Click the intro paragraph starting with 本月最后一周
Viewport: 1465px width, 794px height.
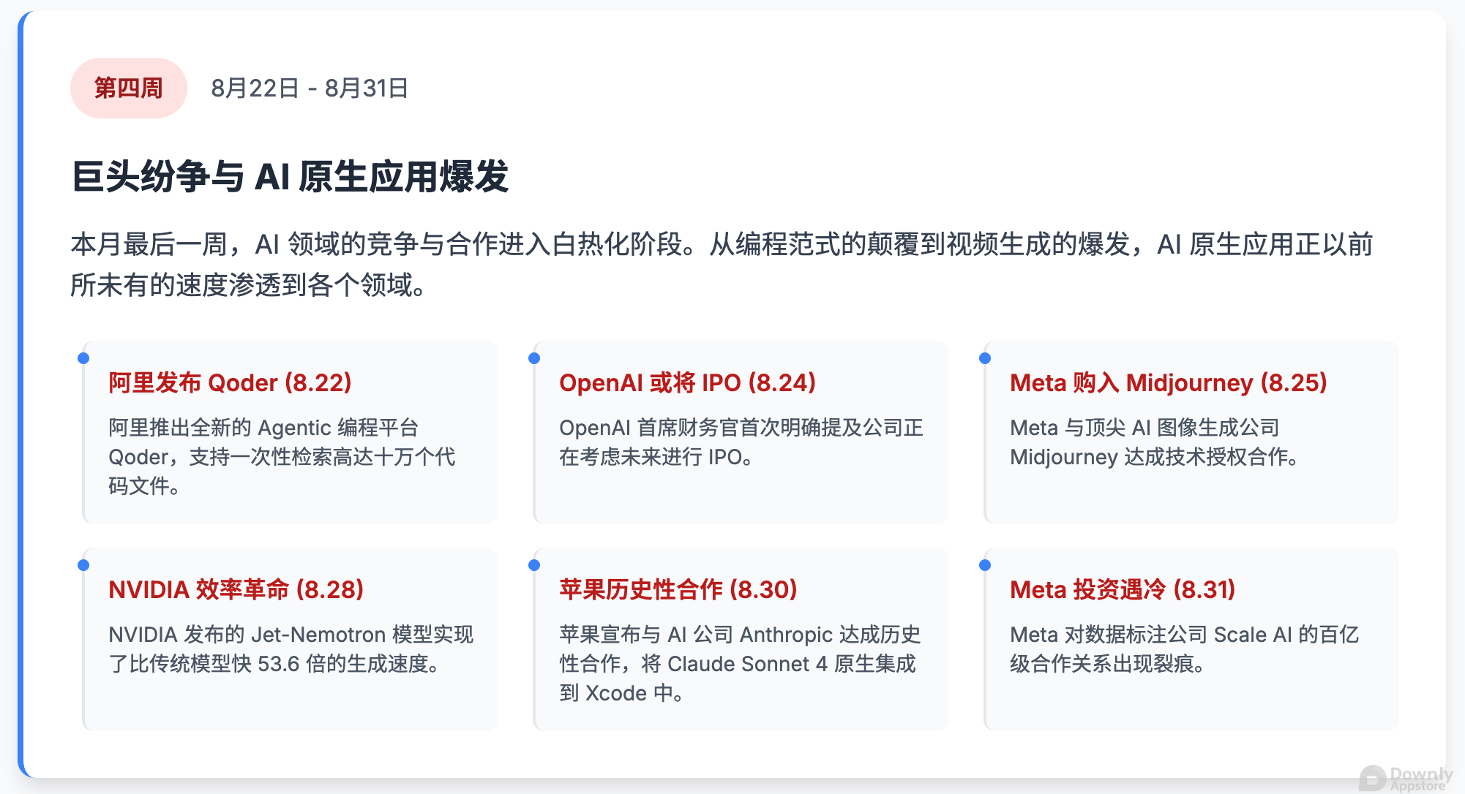tap(722, 264)
